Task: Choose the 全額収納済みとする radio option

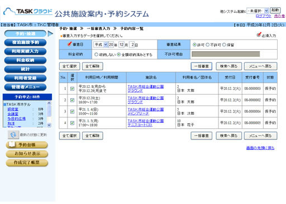Action: pyautogui.click(x=119, y=55)
